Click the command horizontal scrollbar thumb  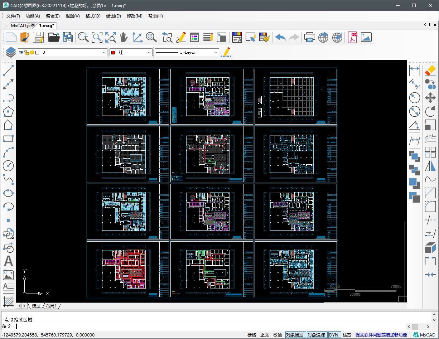coord(415,326)
